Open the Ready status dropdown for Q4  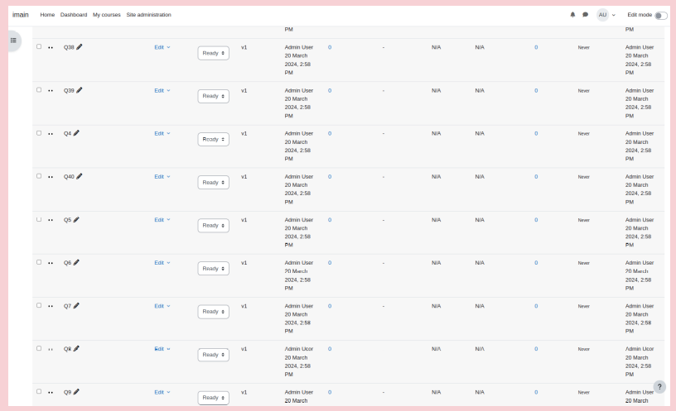(214, 140)
